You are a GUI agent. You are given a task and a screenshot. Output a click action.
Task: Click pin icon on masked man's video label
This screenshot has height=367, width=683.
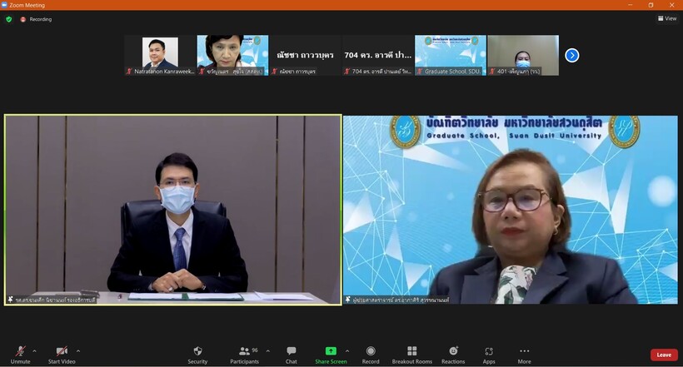(x=11, y=300)
